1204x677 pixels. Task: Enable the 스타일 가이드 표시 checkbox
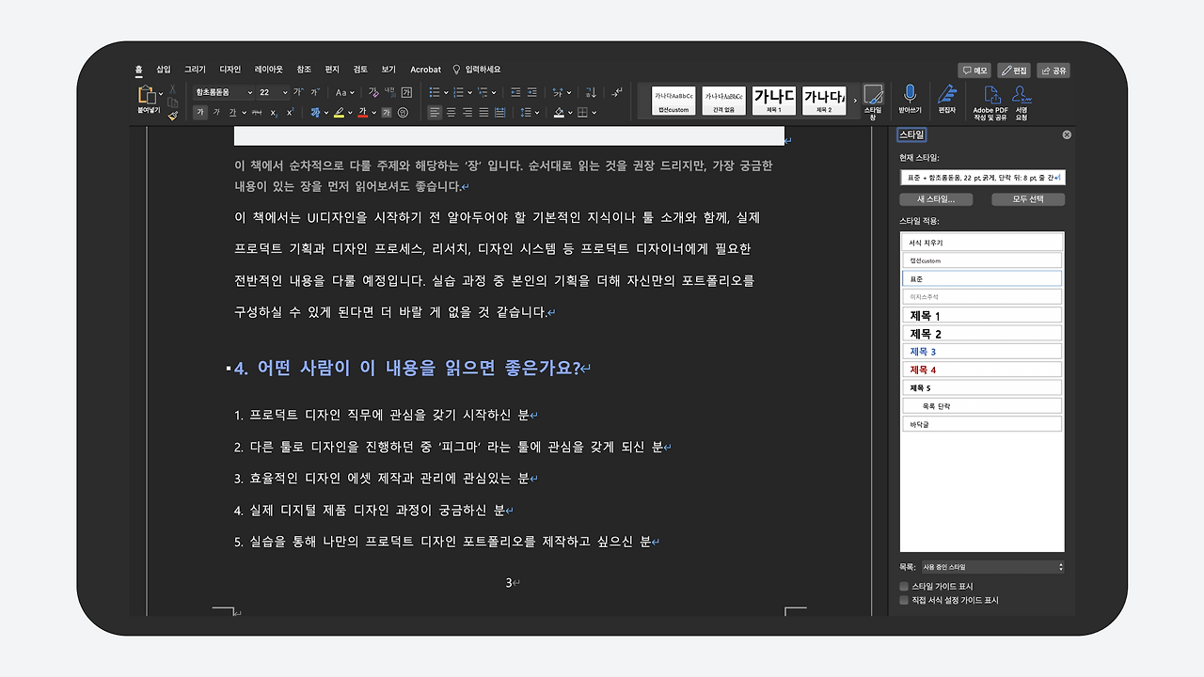pos(905,587)
